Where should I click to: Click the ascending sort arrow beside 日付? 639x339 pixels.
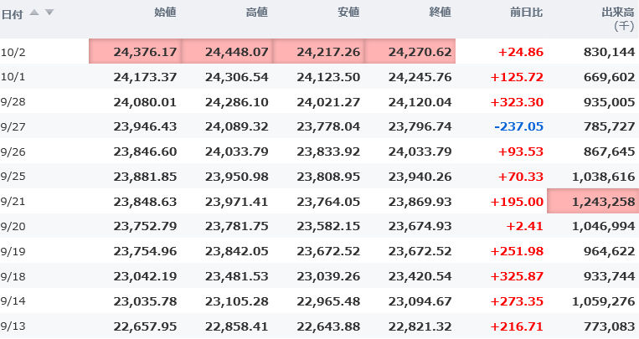pos(34,13)
